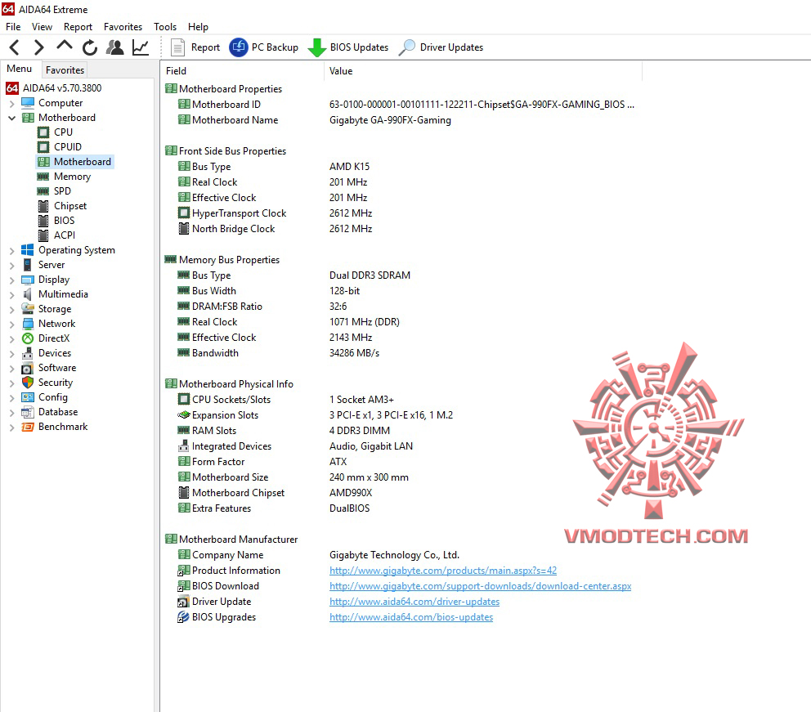This screenshot has width=811, height=712.
Task: Expand the Devices tree node
Action: point(12,354)
